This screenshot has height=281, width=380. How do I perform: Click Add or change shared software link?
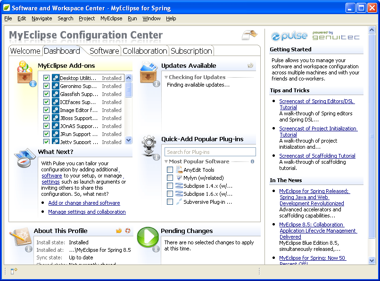[84, 203]
